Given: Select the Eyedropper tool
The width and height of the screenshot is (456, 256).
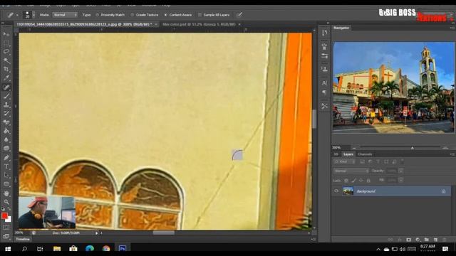Looking at the screenshot, I should pyautogui.click(x=6, y=78).
